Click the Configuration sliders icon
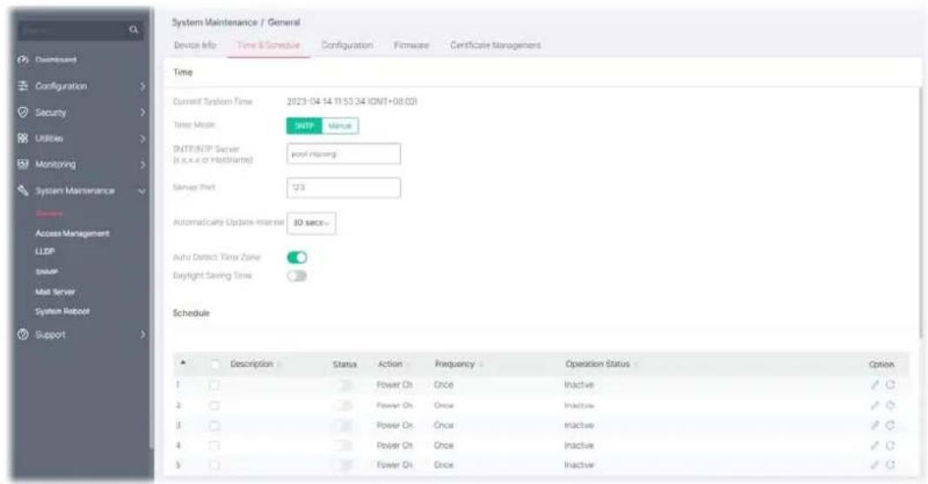Screen dimensions: 928x484 tap(23, 86)
